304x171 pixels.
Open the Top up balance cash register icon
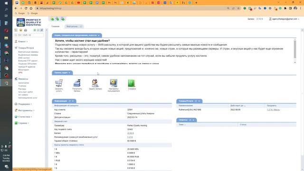(77, 84)
